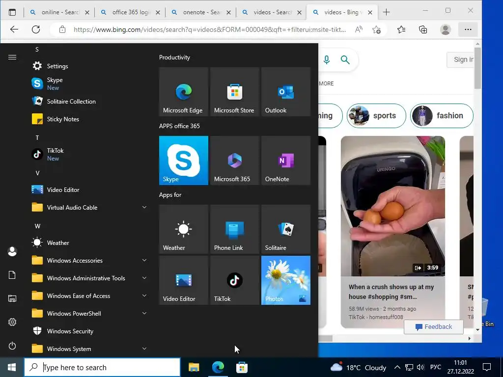The width and height of the screenshot is (503, 377).
Task: Open the Solitaire tile
Action: [x=286, y=229]
